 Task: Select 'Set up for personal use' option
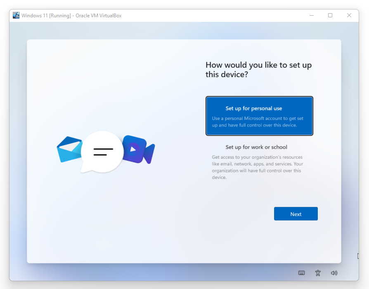pos(259,116)
